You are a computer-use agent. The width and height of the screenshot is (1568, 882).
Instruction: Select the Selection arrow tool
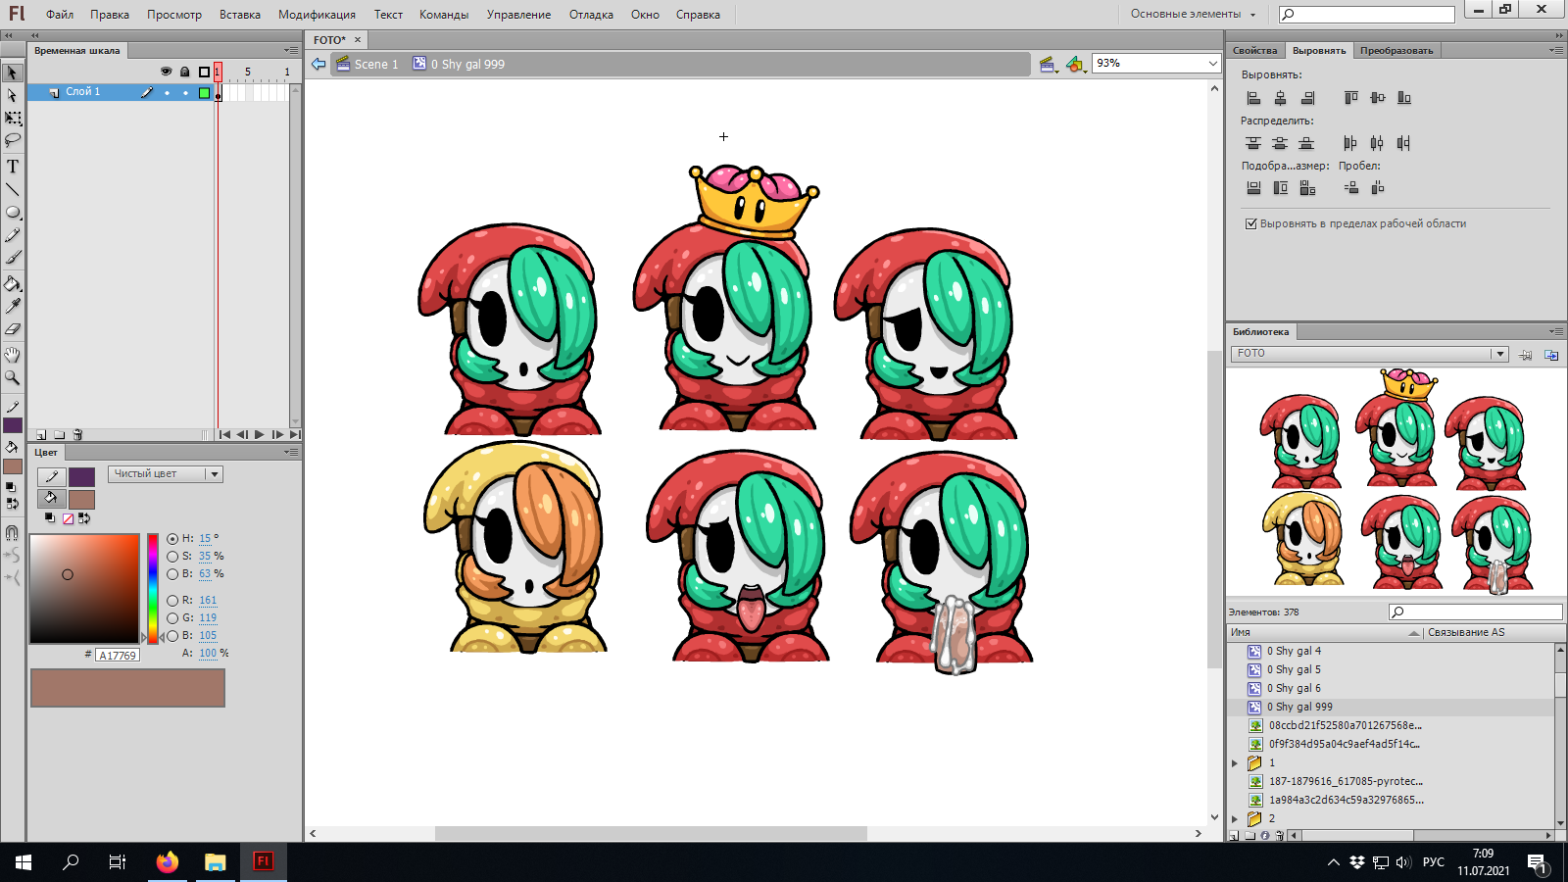[x=13, y=73]
